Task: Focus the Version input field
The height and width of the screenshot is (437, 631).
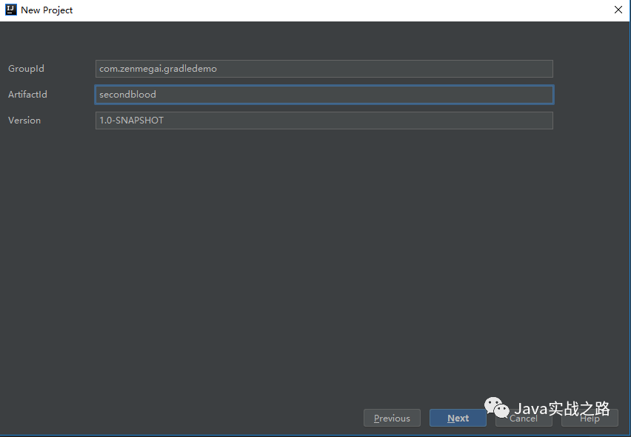Action: click(x=324, y=120)
